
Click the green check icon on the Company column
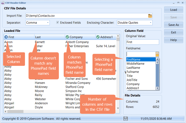coord(67,37)
